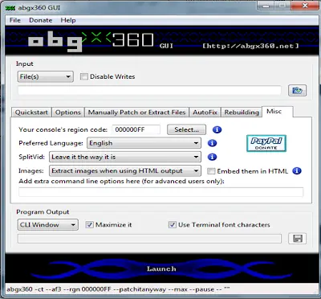Viewport: 321px width, 299px height.
Task: Click the abgx360 title bar app icon
Action: (x=10, y=8)
